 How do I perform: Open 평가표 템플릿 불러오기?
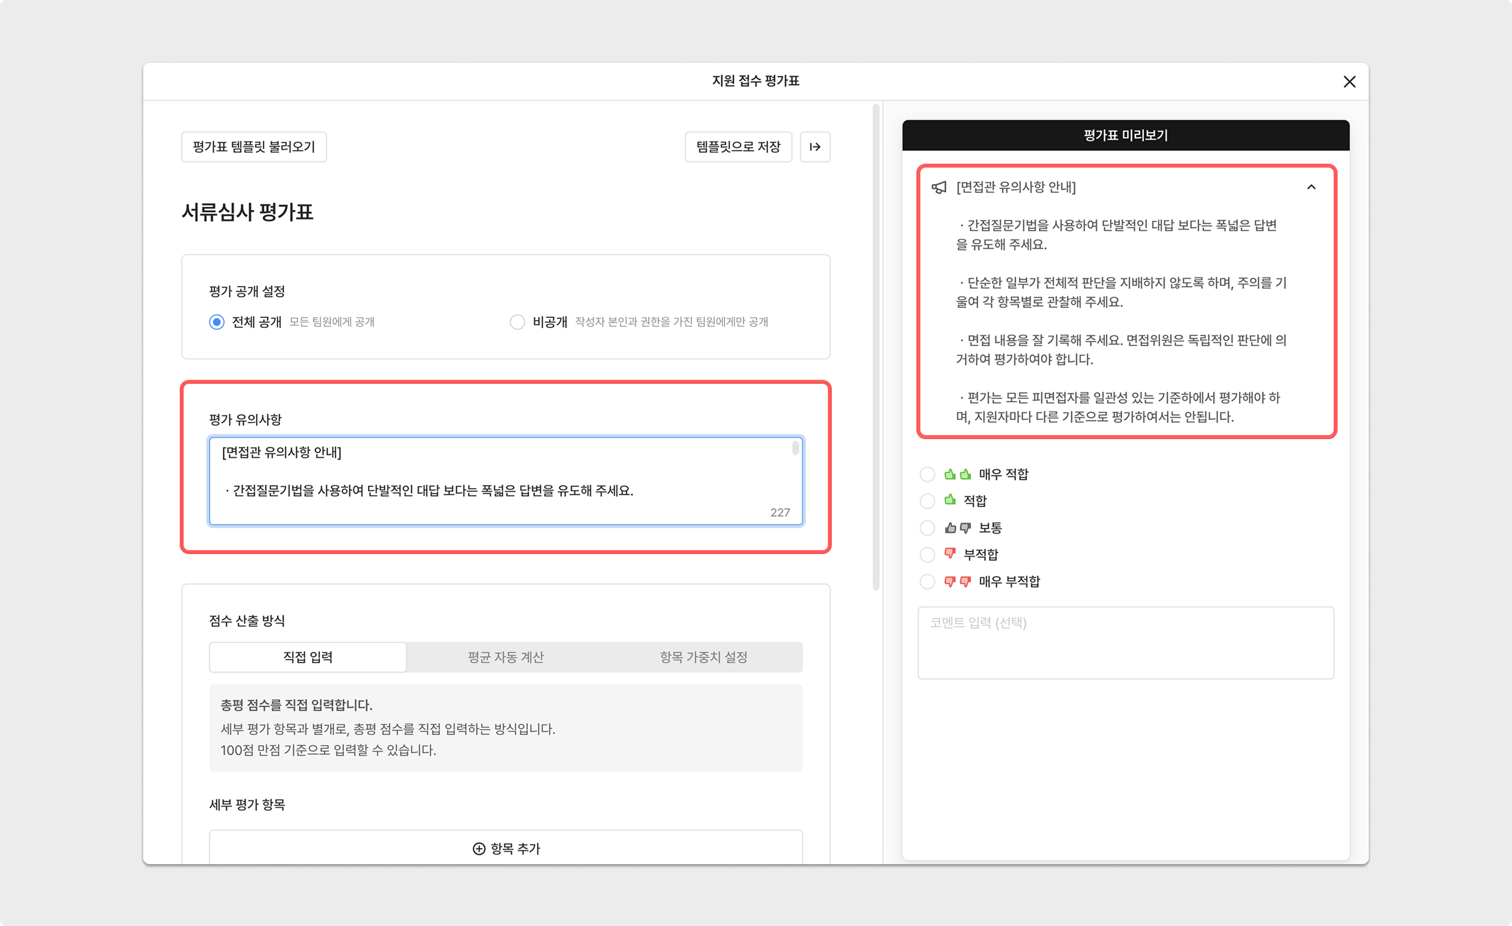click(x=254, y=147)
